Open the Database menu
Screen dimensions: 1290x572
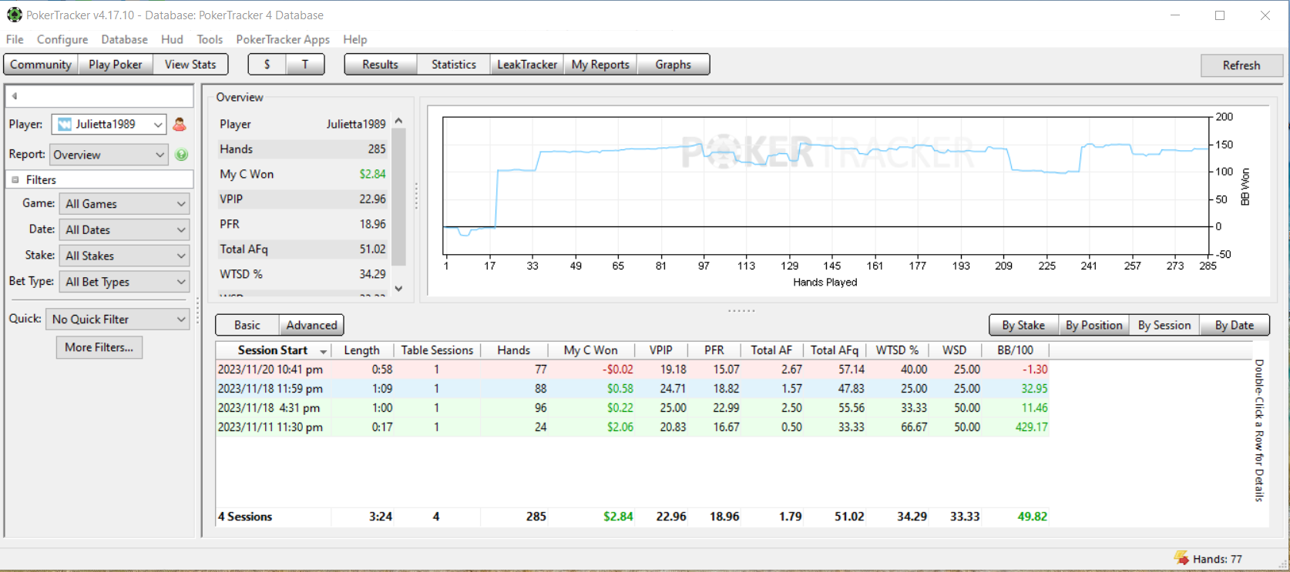124,39
